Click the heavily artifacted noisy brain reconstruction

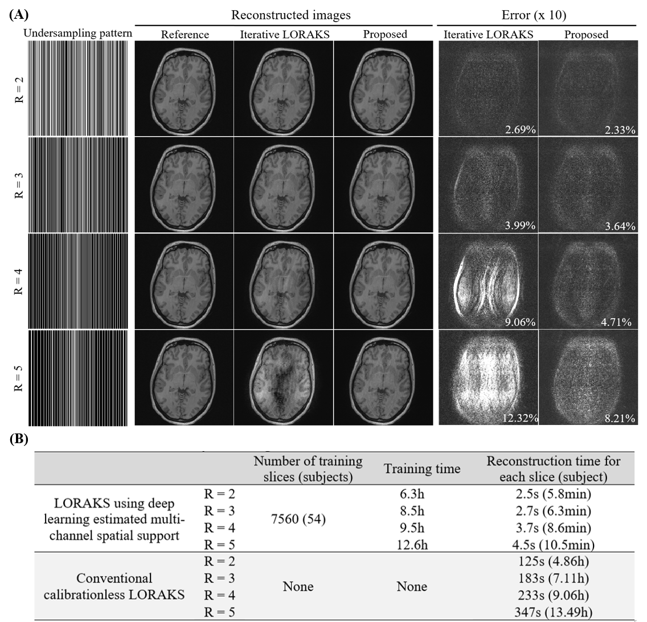pyautogui.click(x=284, y=378)
